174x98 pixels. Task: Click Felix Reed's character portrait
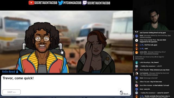pos(42,48)
